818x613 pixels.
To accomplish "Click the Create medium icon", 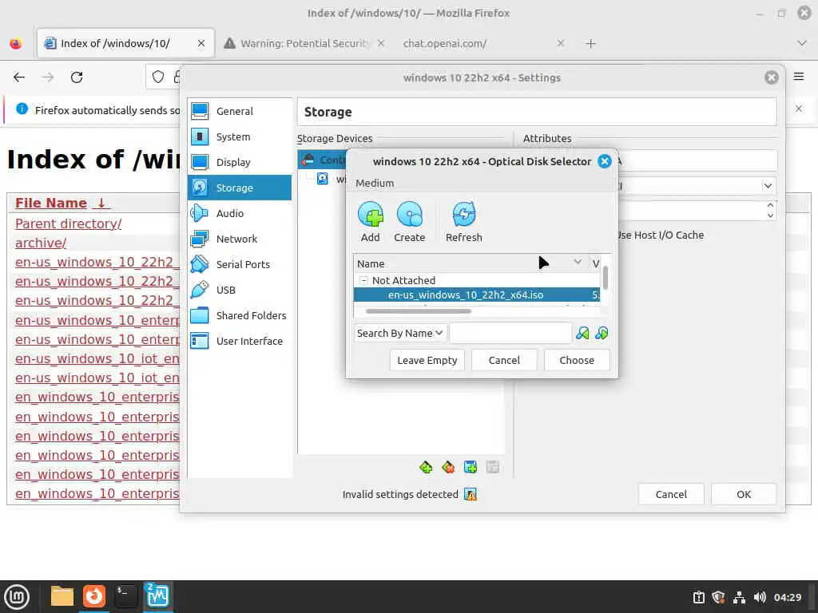I will [x=410, y=214].
